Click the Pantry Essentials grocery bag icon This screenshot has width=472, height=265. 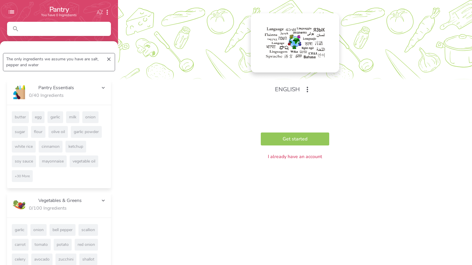pos(19,92)
